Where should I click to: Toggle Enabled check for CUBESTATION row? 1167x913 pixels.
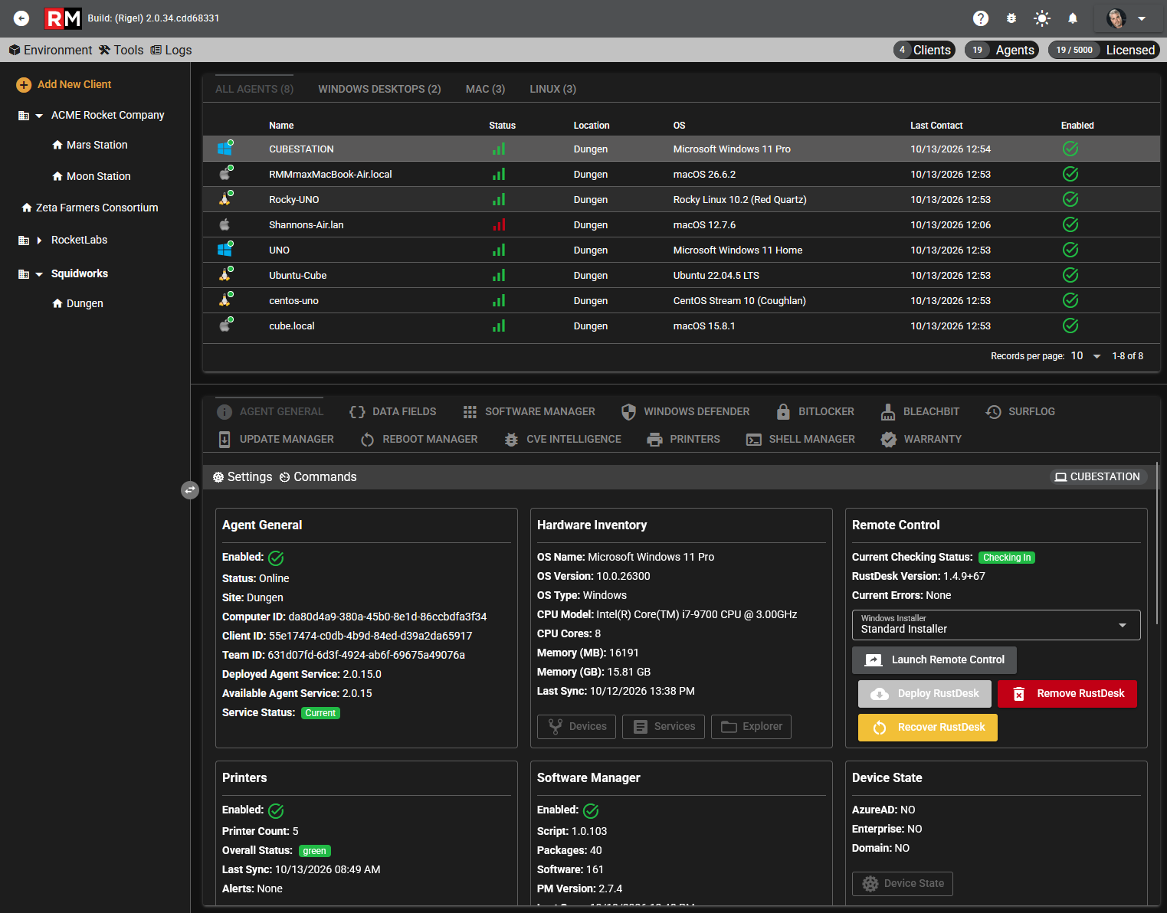1070,149
